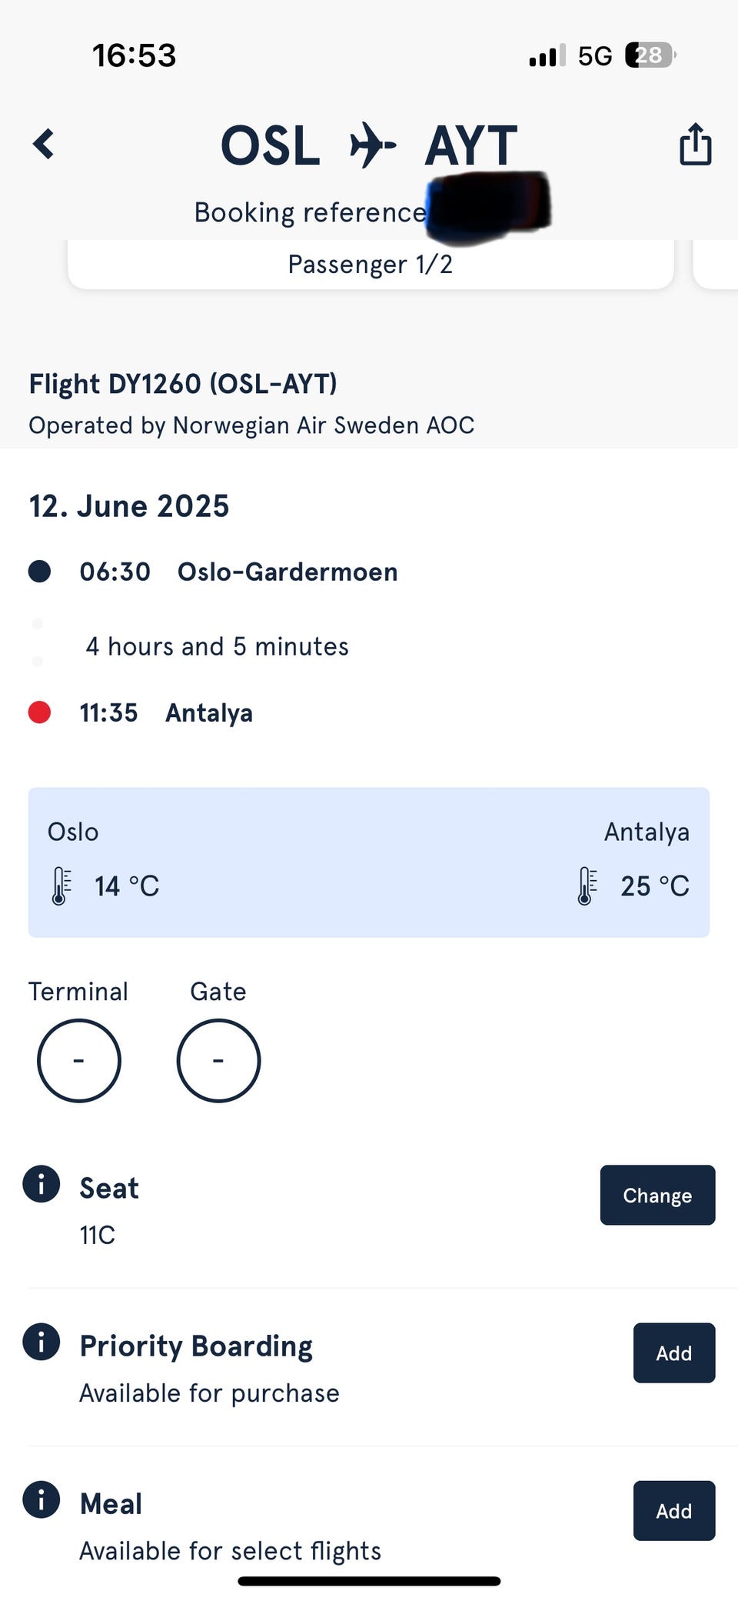Tap the info icon beside Priority Boarding
The height and width of the screenshot is (1601, 738).
41,1342
